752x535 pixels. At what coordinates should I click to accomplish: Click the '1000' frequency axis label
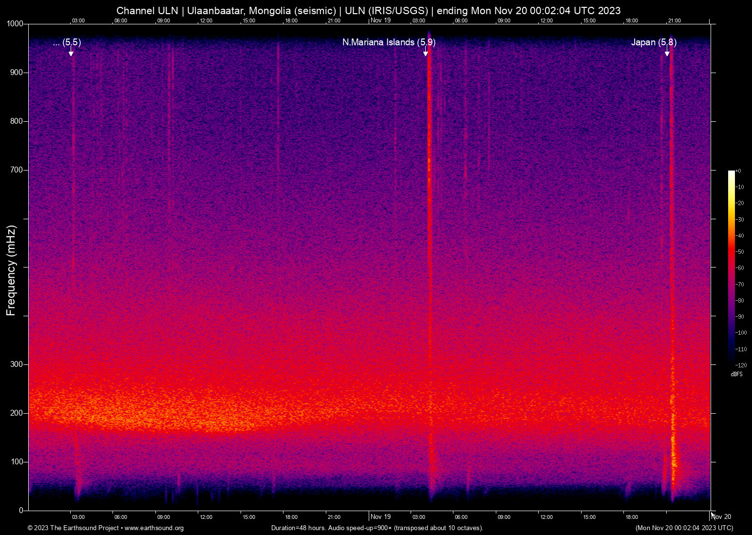click(15, 24)
